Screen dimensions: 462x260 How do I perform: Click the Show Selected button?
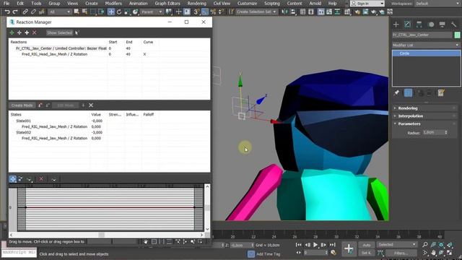click(x=59, y=32)
